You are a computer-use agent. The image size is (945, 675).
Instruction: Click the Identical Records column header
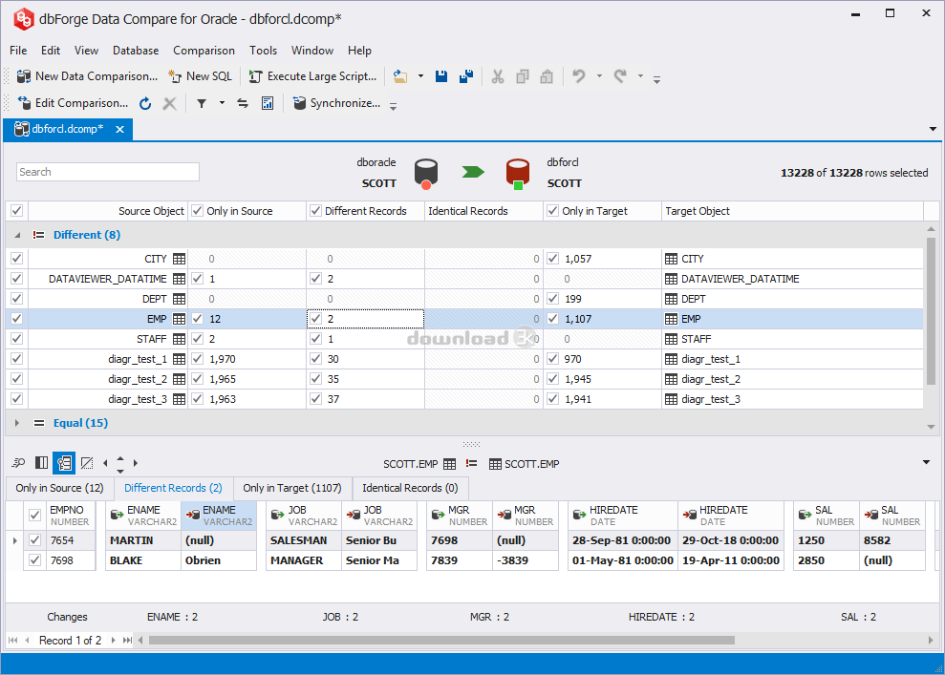483,211
